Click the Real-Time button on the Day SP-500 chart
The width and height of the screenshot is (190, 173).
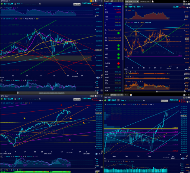(164, 101)
